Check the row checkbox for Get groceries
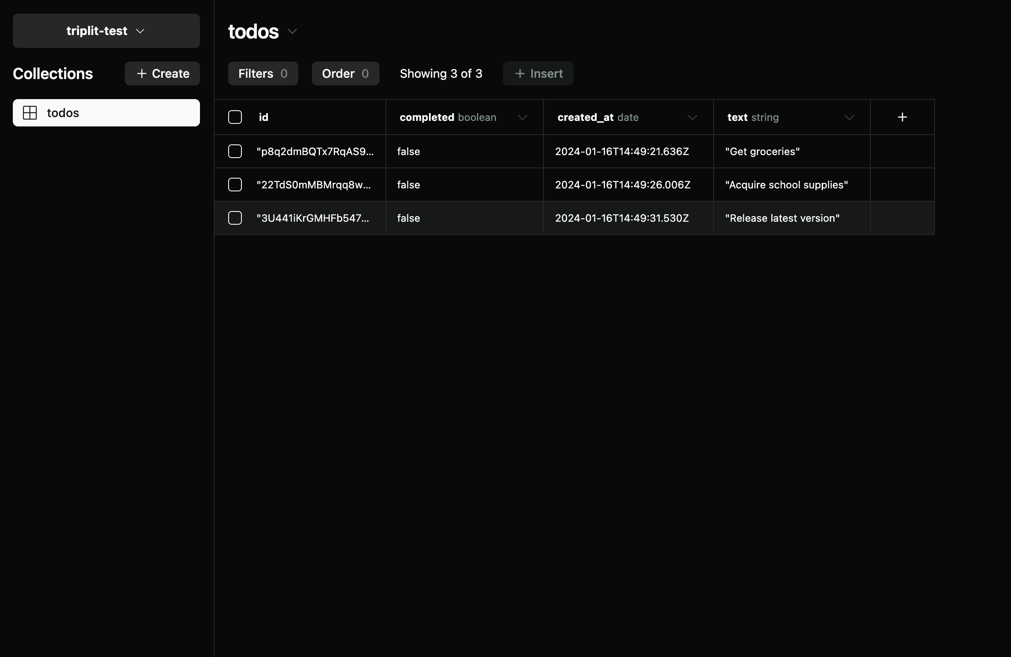Viewport: 1011px width, 657px height. coord(235,151)
